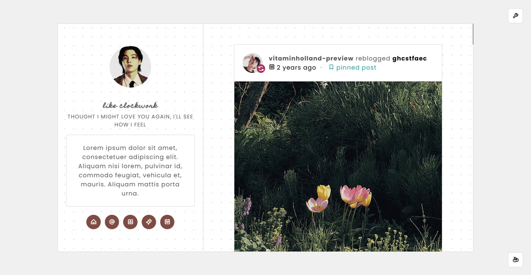The height and width of the screenshot is (275, 531).
Task: Open vitaminholland-preview blog link
Action: coord(311,58)
